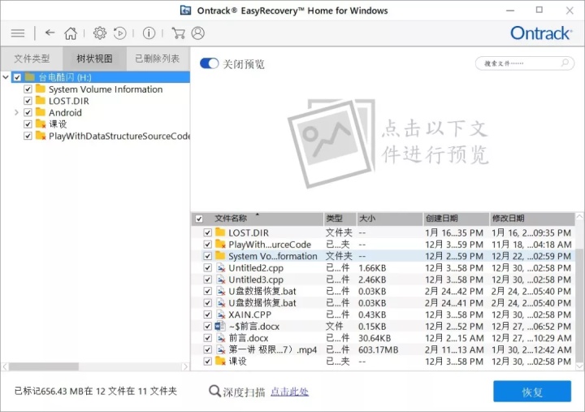
Task: Collapse the 台电酷闪 (H:) drive node
Action: 6,77
